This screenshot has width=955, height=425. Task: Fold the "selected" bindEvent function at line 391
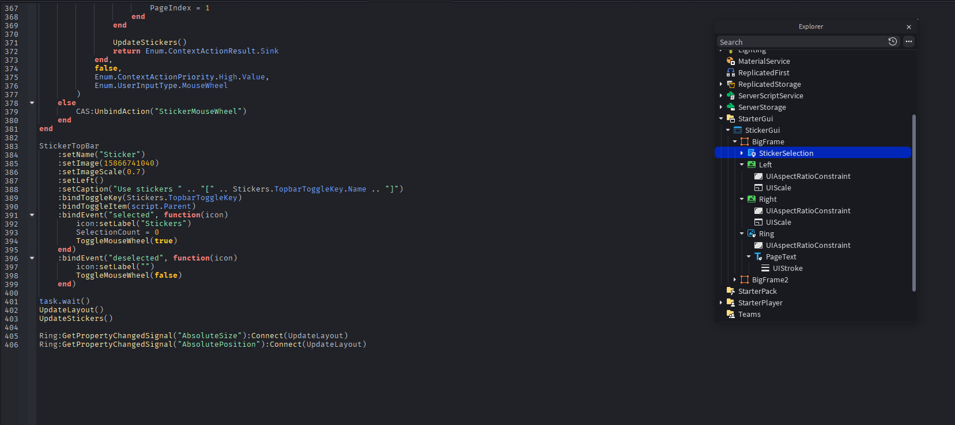click(32, 215)
